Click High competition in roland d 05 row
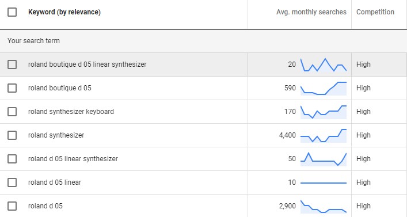407x217 pixels. pos(363,206)
